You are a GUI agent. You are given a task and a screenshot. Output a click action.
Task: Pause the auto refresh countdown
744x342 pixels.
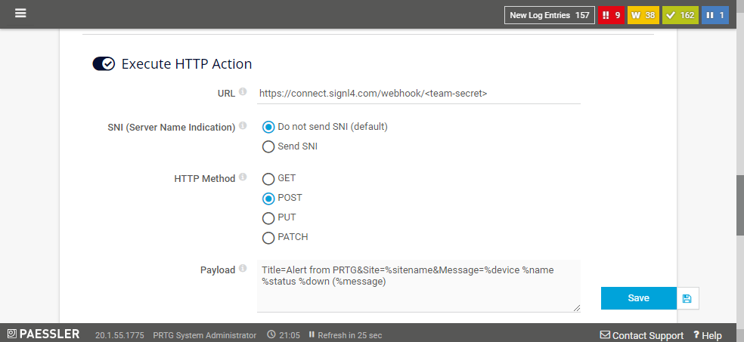pos(312,335)
